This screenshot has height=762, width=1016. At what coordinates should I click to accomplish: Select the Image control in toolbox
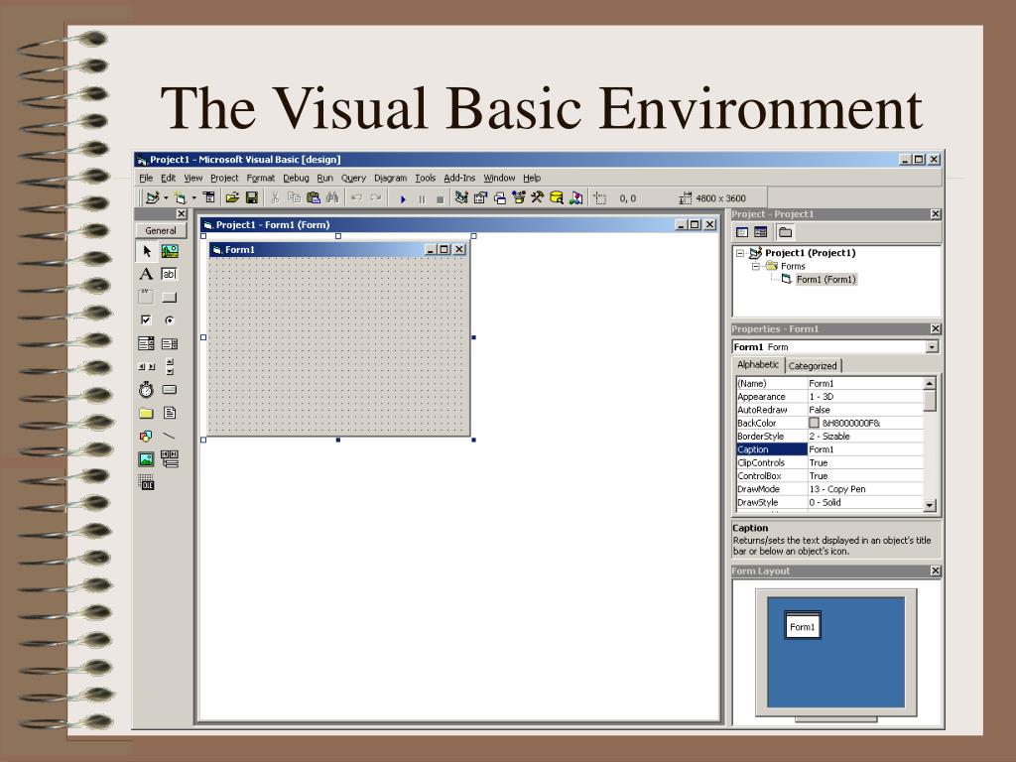pyautogui.click(x=147, y=459)
